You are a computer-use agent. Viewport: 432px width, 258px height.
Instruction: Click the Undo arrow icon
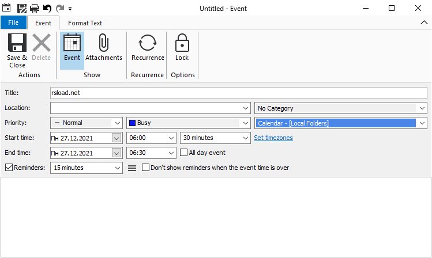[47, 9]
